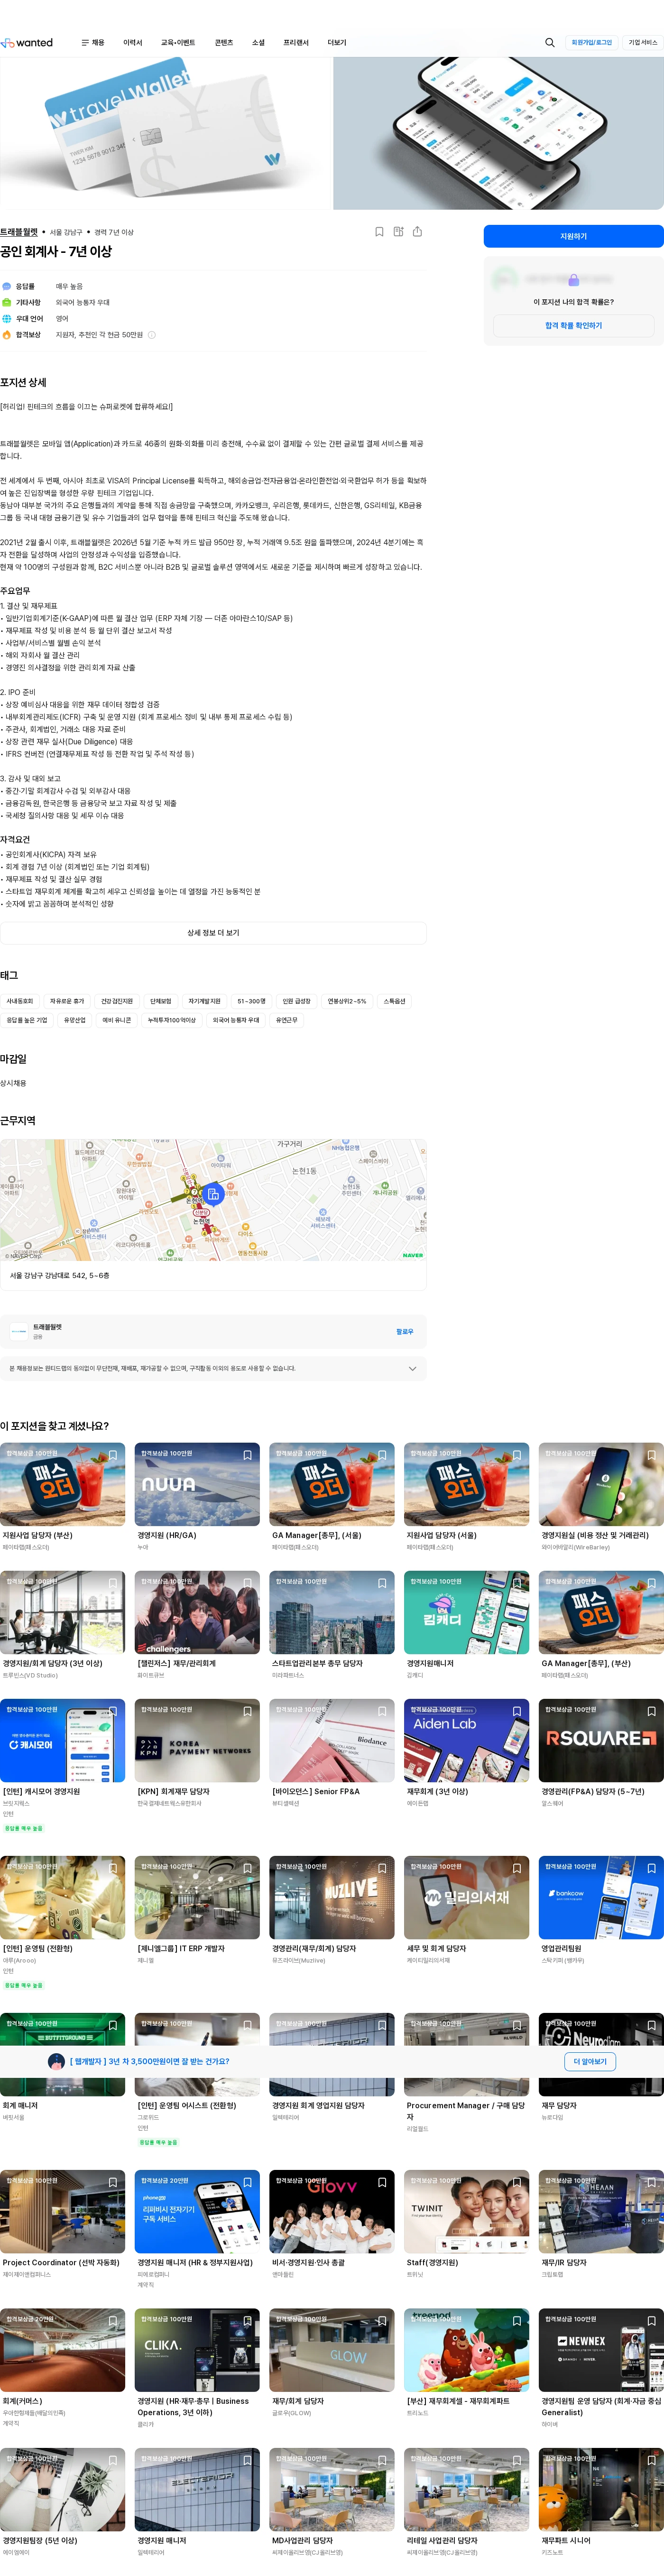Click the lock icon in the 합격 확률 card
The height and width of the screenshot is (2576, 664).
coord(573,280)
